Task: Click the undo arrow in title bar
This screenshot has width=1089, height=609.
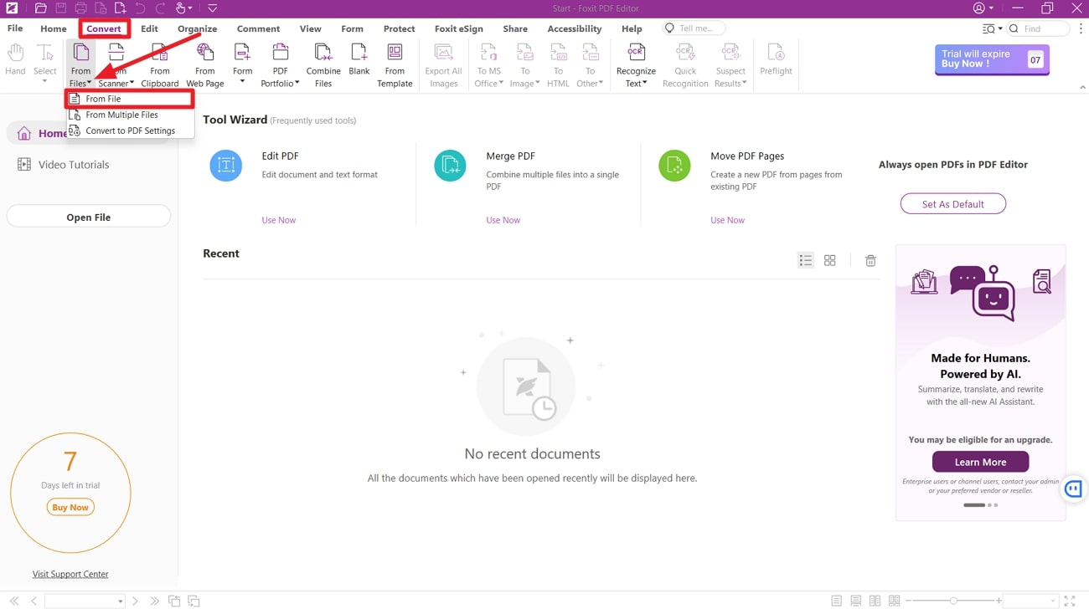Action: coord(140,8)
